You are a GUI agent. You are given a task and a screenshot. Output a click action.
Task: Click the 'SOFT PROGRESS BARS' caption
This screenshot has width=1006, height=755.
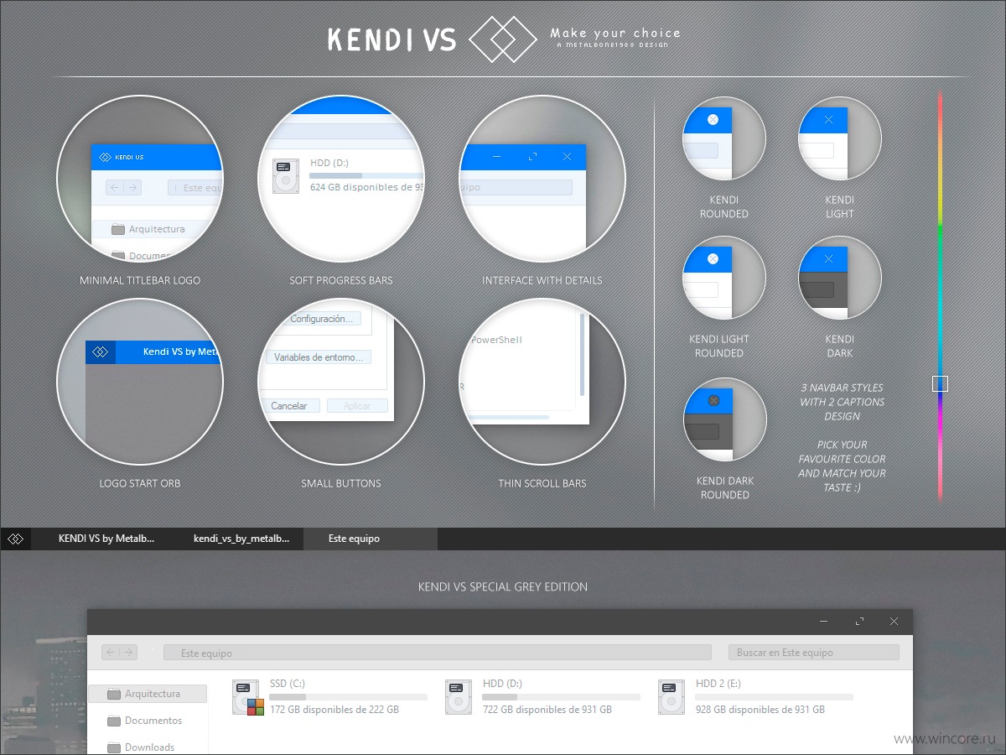coord(341,280)
